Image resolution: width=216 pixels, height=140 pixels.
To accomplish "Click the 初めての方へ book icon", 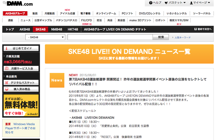I will pos(195,29).
